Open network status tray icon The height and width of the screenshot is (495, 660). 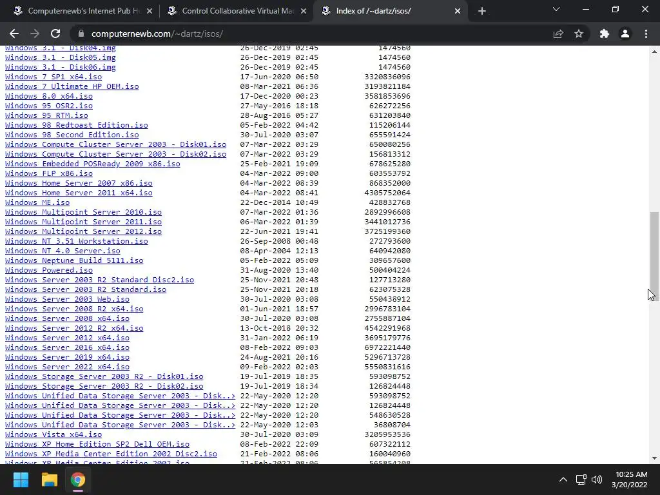click(581, 480)
